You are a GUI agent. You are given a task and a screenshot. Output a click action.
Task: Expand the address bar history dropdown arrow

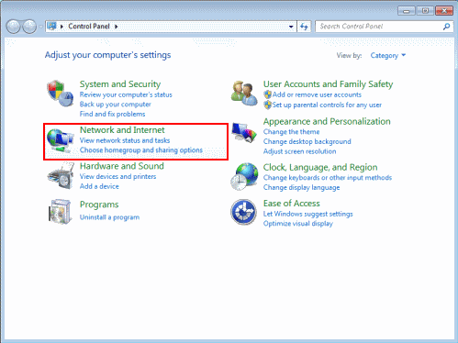tap(291, 27)
